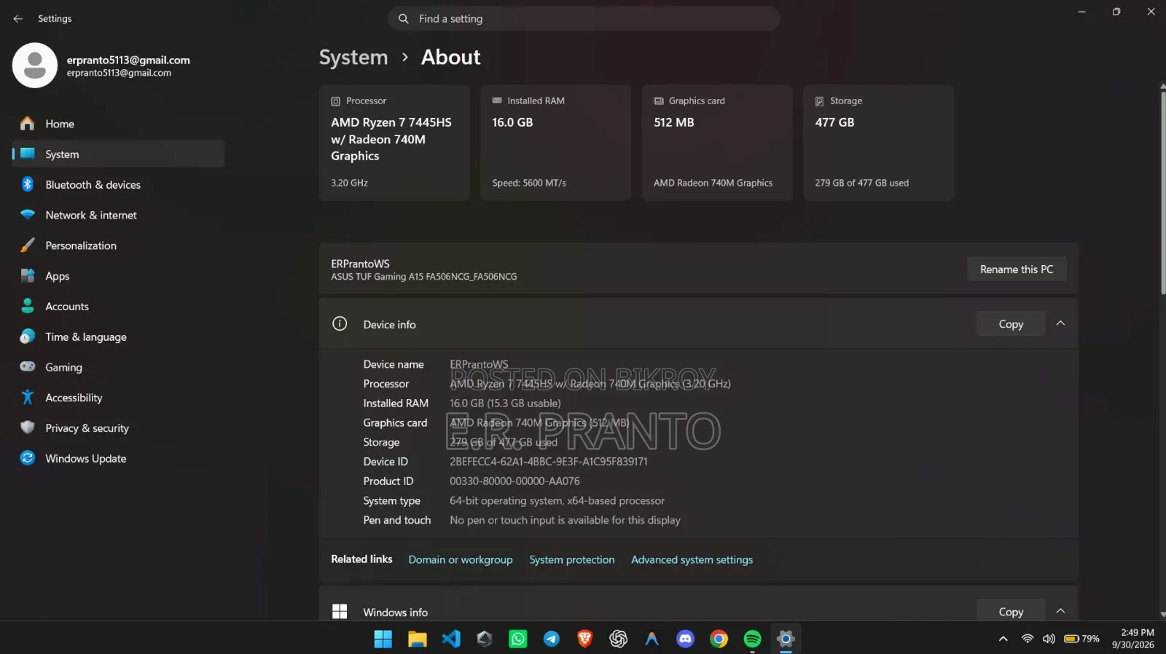Open Spotify from the taskbar

pos(753,639)
